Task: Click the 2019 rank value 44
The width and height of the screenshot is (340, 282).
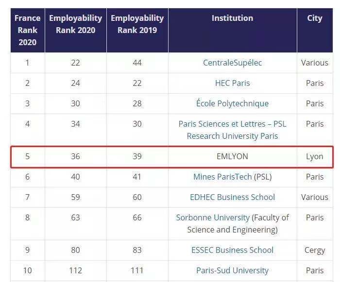Action: pyautogui.click(x=137, y=63)
